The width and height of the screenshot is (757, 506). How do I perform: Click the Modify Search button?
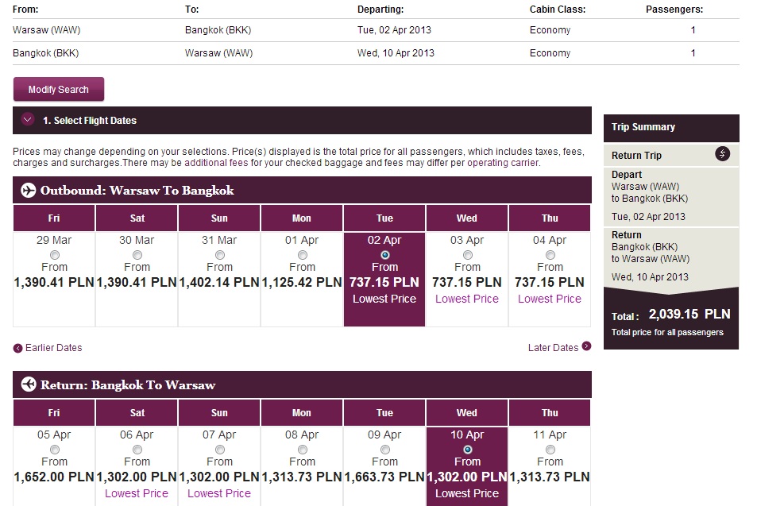pyautogui.click(x=59, y=89)
